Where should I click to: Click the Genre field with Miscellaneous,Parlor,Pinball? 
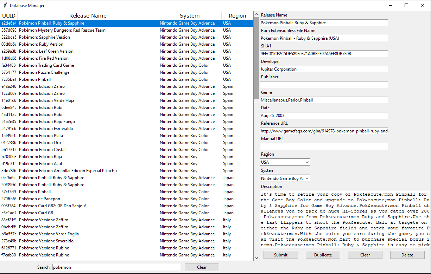point(324,100)
